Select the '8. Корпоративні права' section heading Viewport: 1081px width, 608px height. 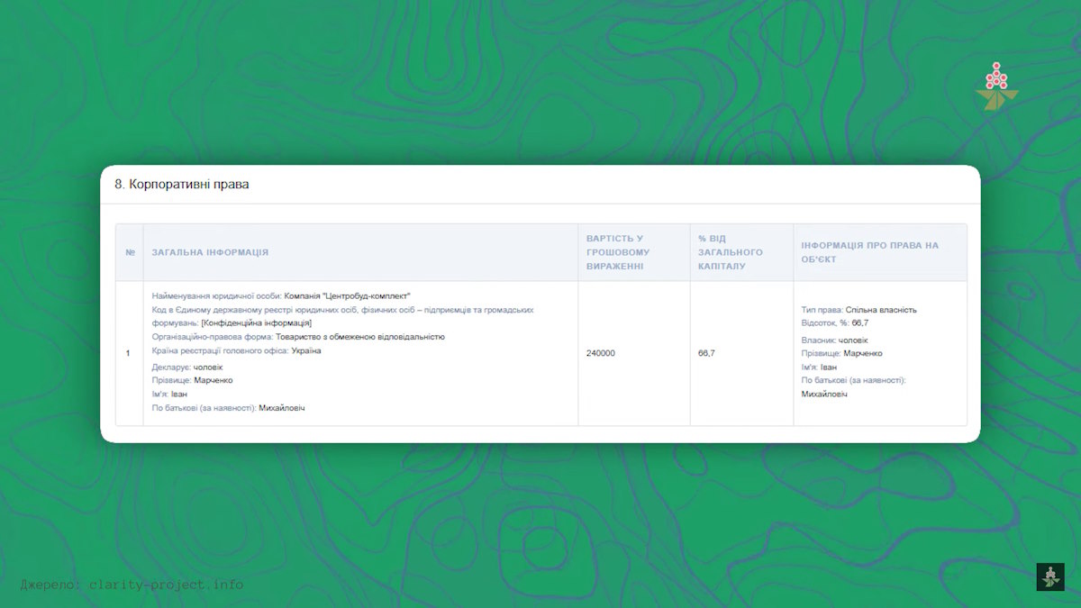[x=181, y=185]
